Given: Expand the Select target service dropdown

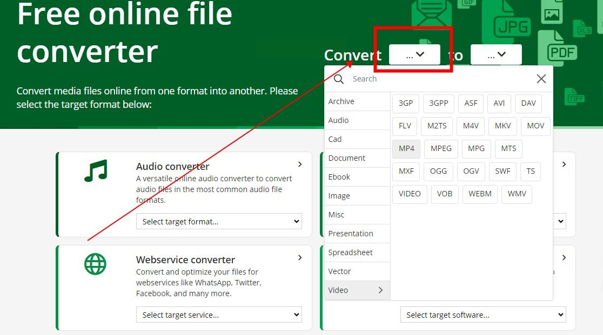Looking at the screenshot, I should click(x=219, y=315).
